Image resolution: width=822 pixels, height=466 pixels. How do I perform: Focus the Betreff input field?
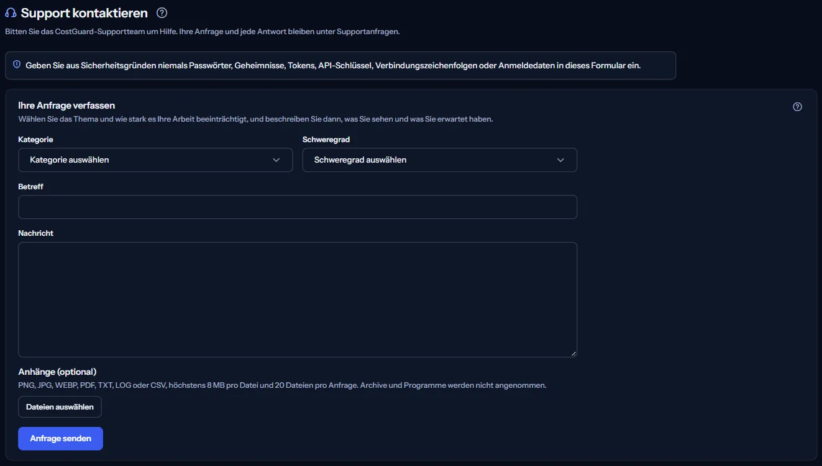(x=298, y=207)
